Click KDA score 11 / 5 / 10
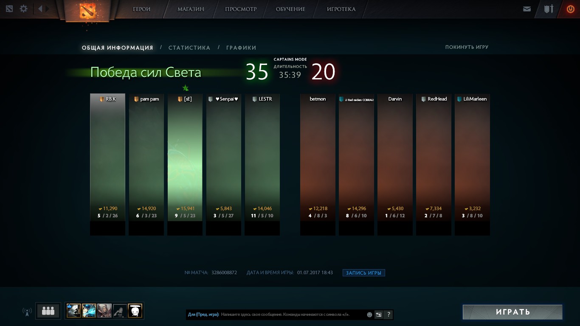The width and height of the screenshot is (580, 326). tap(262, 216)
